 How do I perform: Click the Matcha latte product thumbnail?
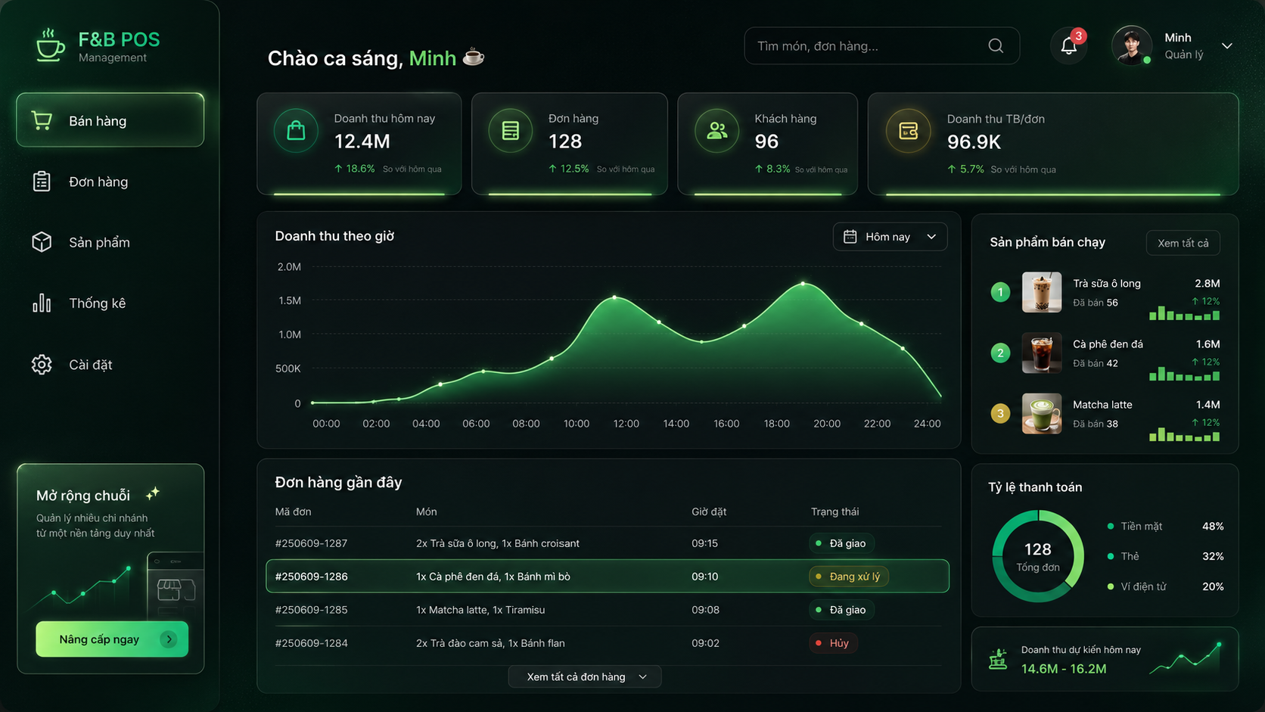(1042, 413)
